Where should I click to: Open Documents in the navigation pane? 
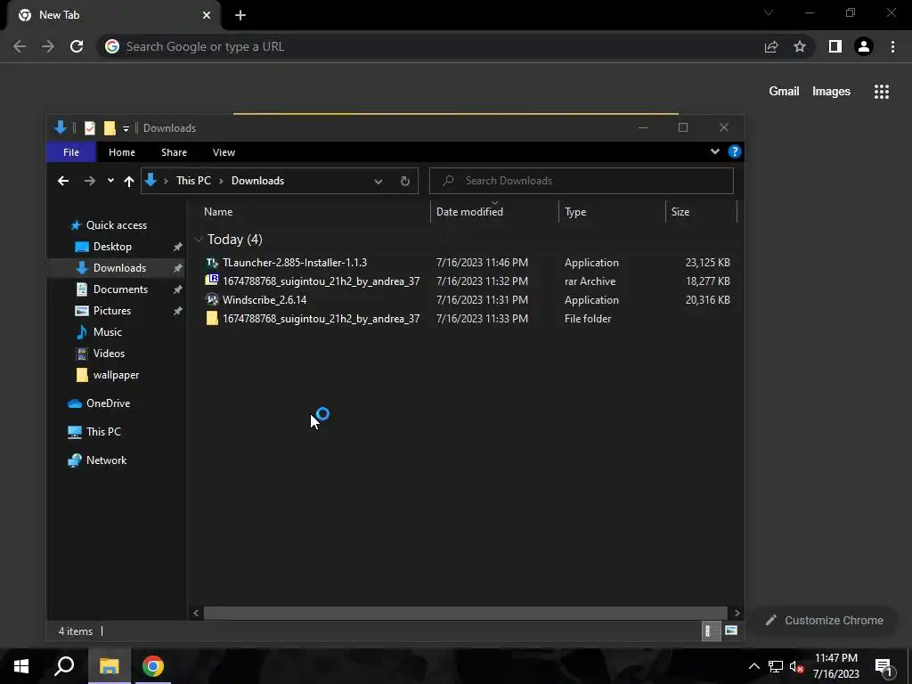coord(120,289)
